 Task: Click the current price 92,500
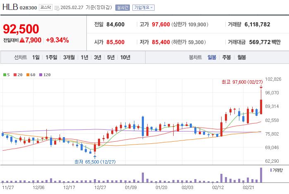(x=21, y=29)
